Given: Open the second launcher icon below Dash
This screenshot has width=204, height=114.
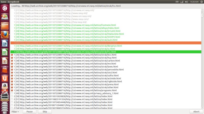Looking at the screenshot, I should click(x=5, y=17).
